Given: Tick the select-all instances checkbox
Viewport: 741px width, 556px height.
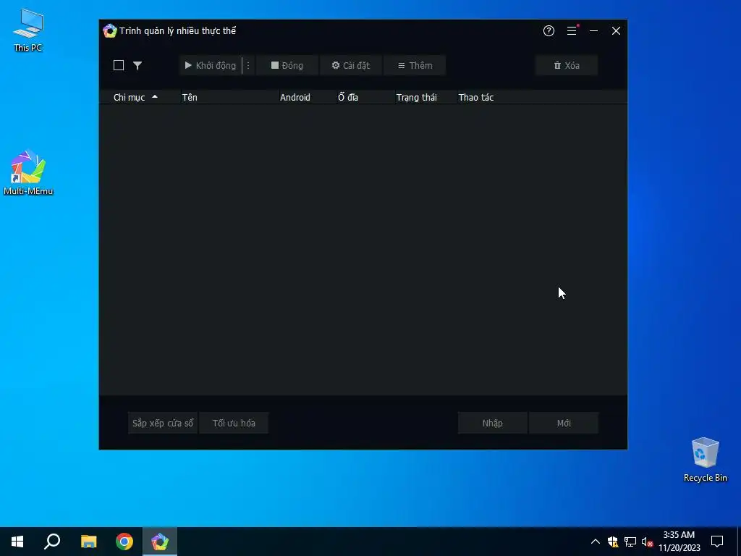Looking at the screenshot, I should click(x=119, y=65).
